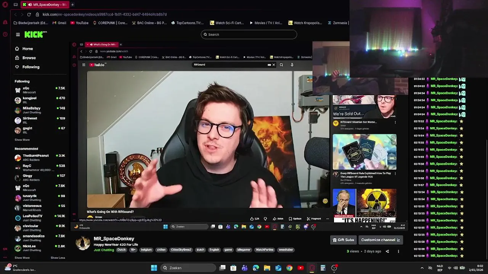Select the CitiesSkylines2 tag
This screenshot has height=274, width=488.
click(181, 250)
